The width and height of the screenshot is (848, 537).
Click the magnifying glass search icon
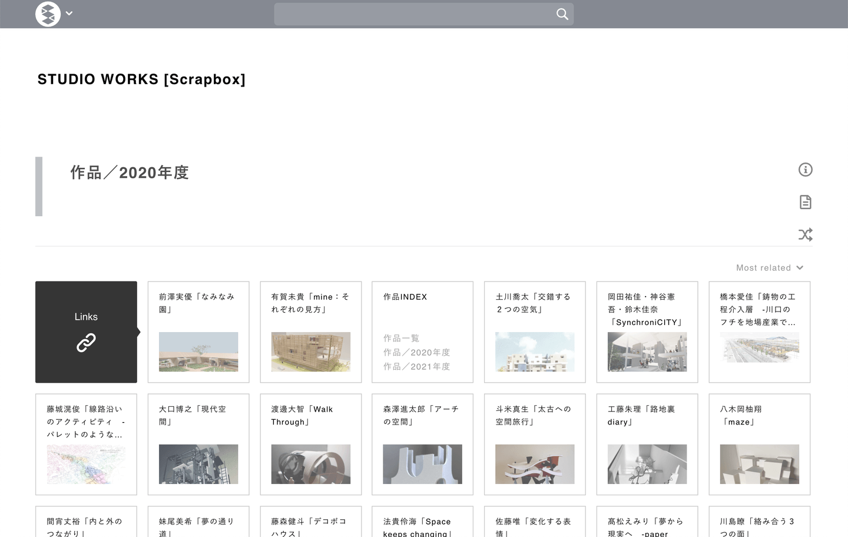coord(562,14)
